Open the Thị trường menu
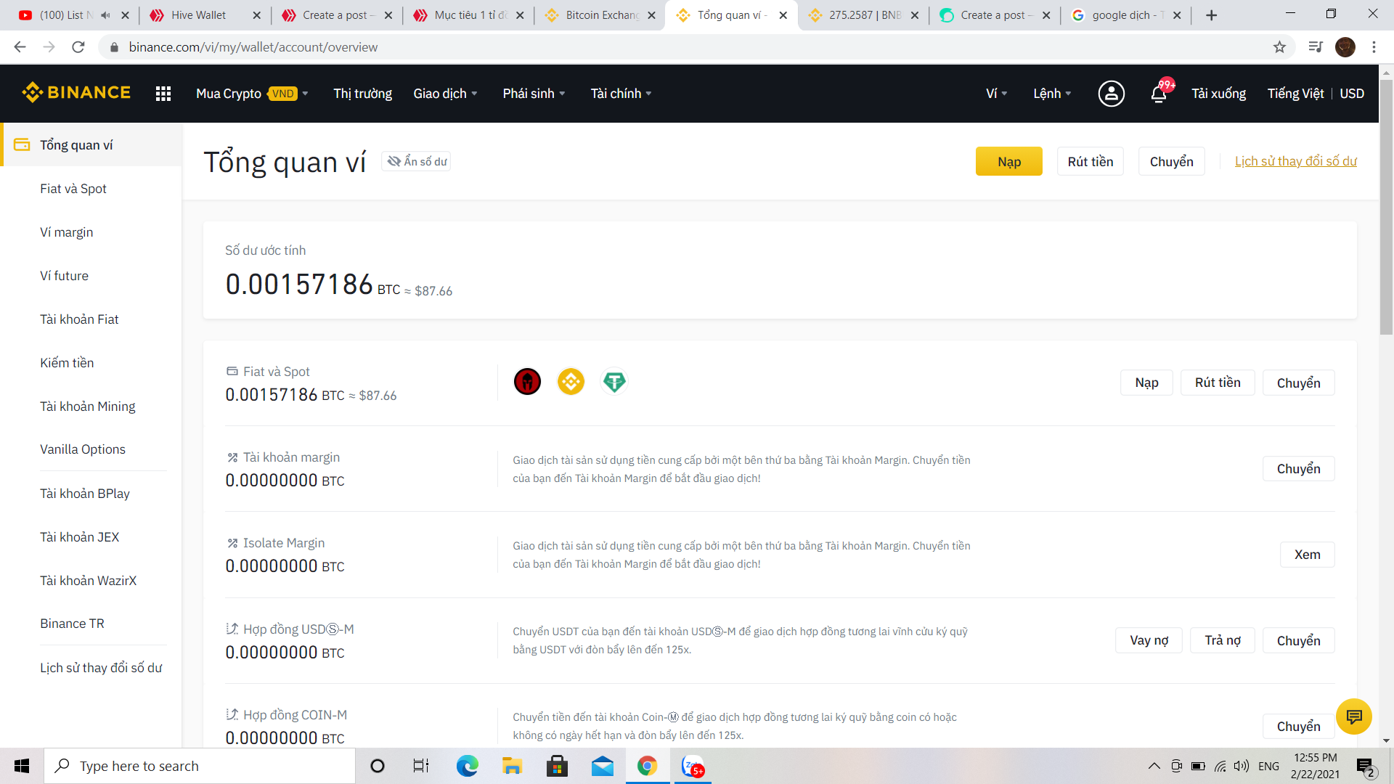The height and width of the screenshot is (784, 1394). (362, 94)
